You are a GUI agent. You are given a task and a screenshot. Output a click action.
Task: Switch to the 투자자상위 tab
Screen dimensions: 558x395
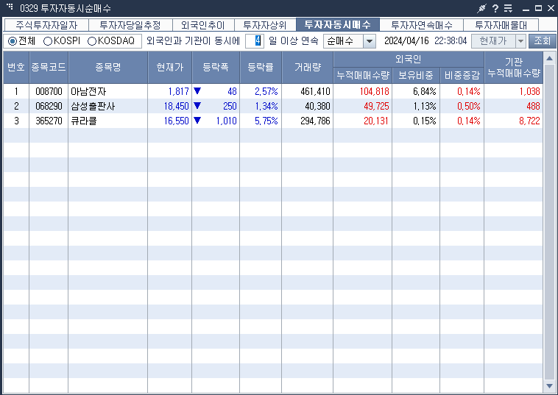point(265,25)
